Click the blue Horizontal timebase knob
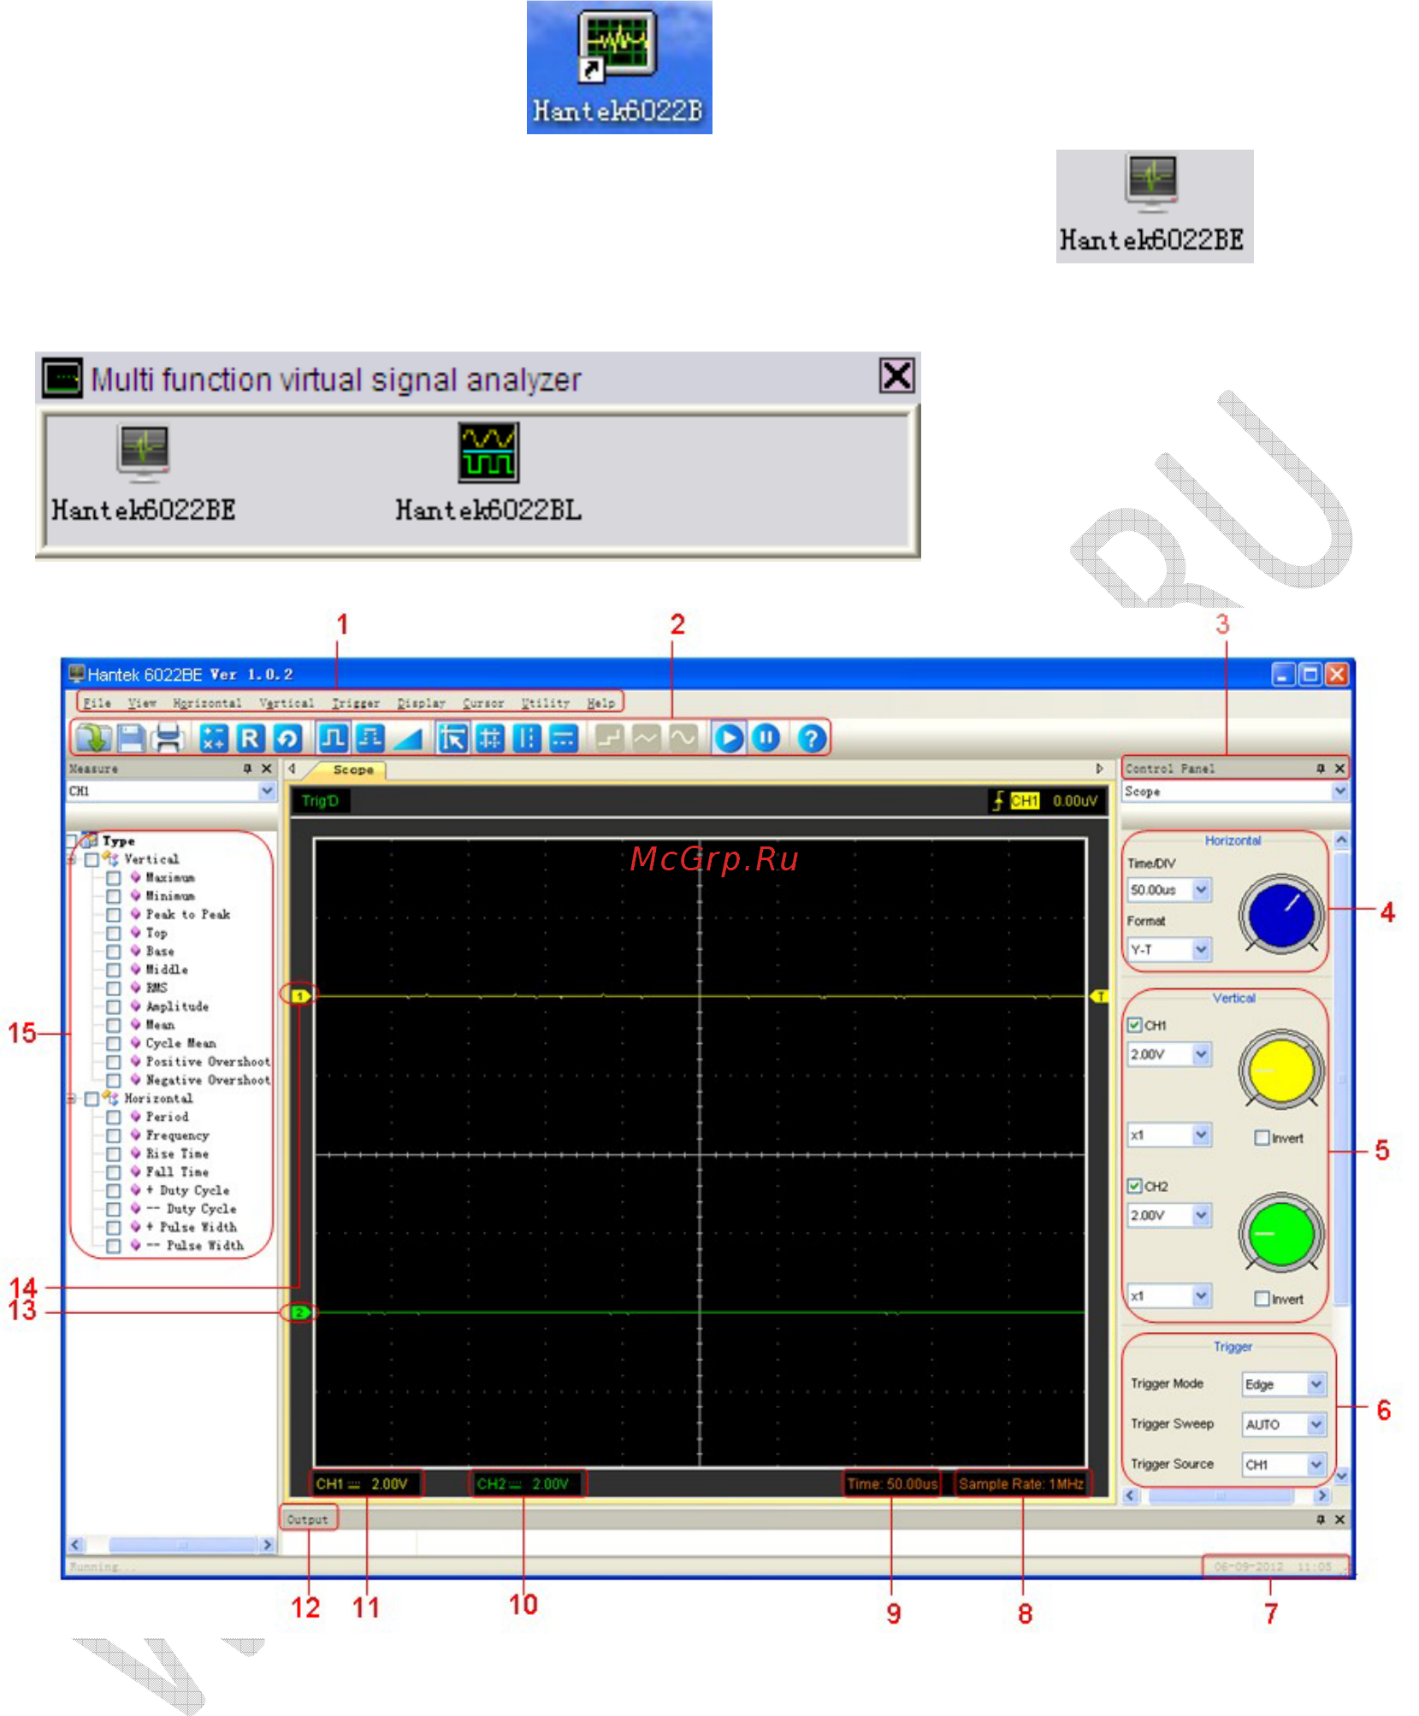 pos(1281,913)
